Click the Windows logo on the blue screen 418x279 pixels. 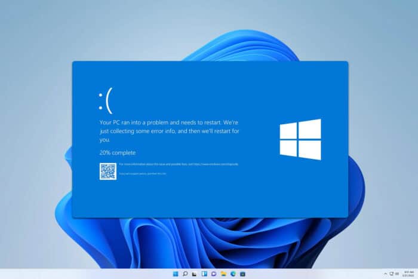(x=300, y=140)
